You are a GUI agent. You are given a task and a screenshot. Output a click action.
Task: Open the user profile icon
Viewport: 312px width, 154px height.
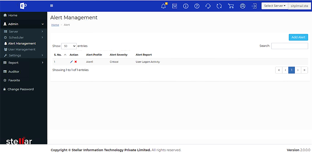point(243,6)
